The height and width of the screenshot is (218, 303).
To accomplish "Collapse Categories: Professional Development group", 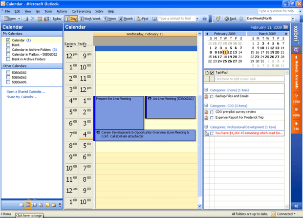I will point(206,127).
